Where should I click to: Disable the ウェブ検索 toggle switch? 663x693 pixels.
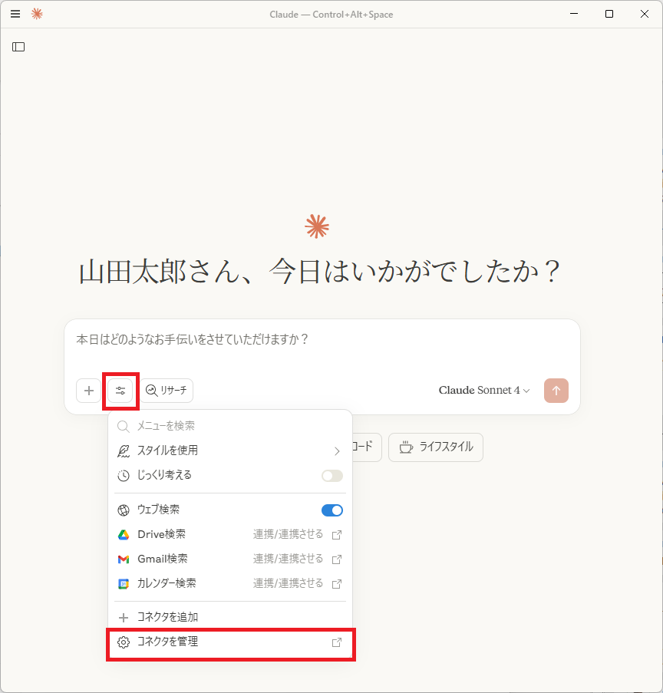332,510
